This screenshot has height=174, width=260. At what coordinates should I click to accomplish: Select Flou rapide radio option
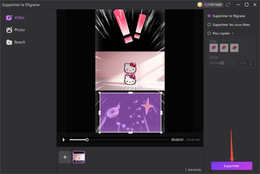pyautogui.click(x=218, y=33)
